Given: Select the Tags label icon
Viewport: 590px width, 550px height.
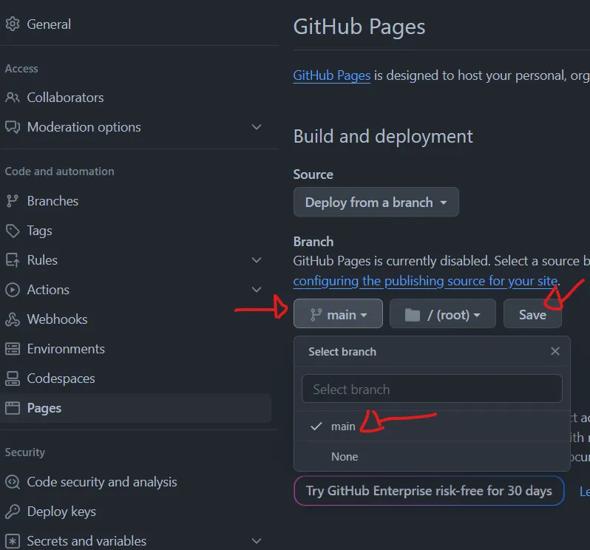Looking at the screenshot, I should (13, 231).
